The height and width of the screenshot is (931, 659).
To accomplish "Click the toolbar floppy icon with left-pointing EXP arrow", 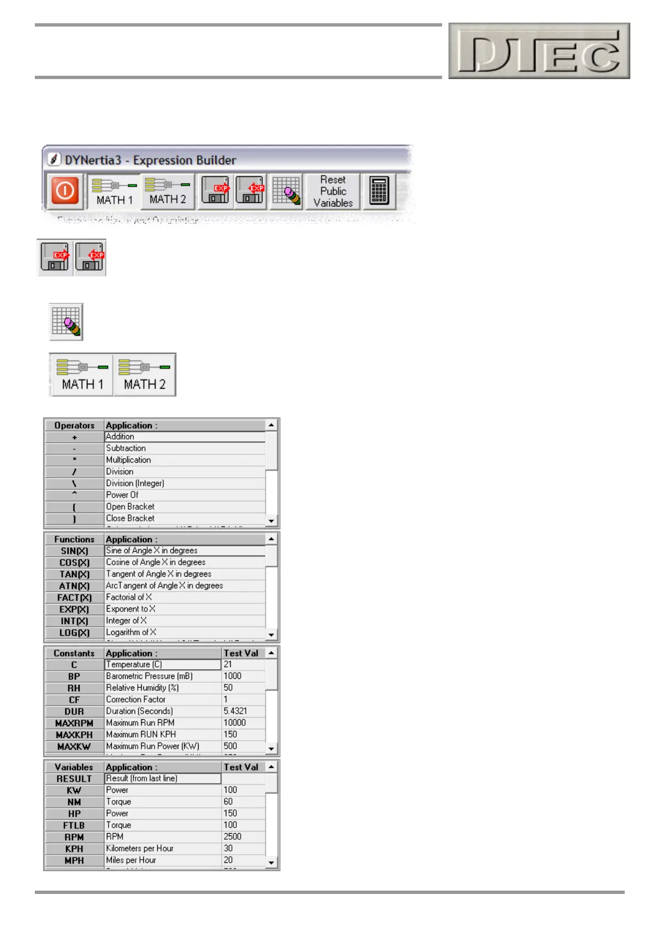I will [x=251, y=191].
